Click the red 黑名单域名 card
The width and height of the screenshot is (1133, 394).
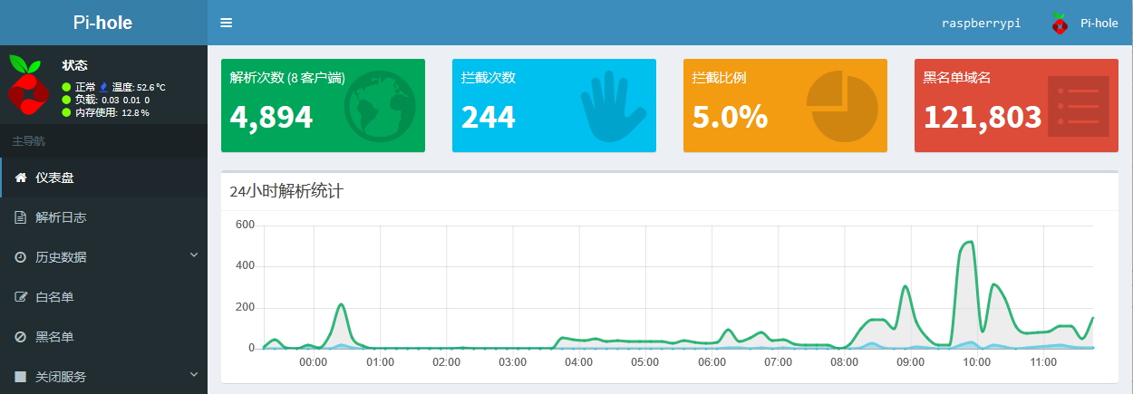pos(1016,105)
